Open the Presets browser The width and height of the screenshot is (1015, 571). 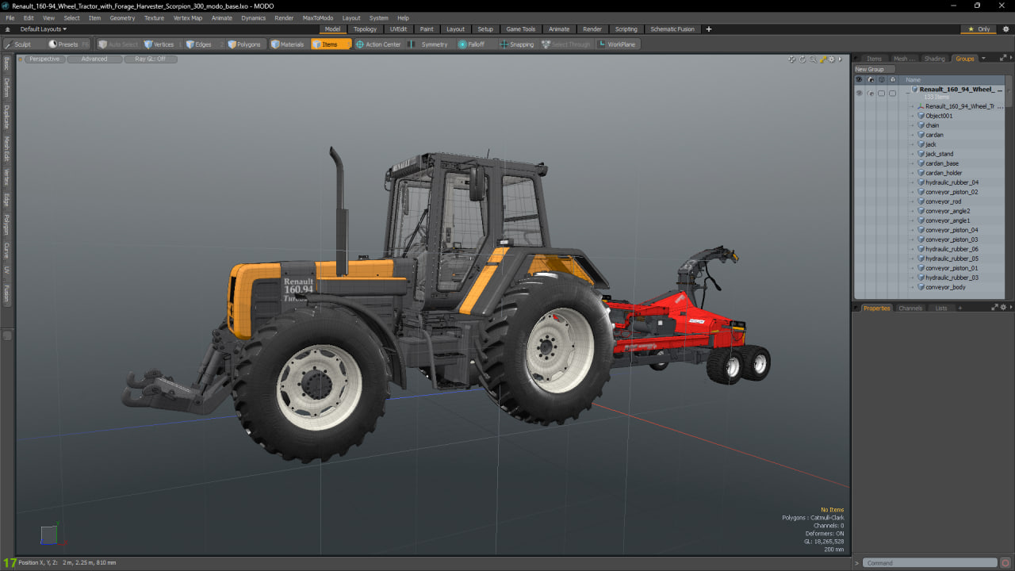68,44
